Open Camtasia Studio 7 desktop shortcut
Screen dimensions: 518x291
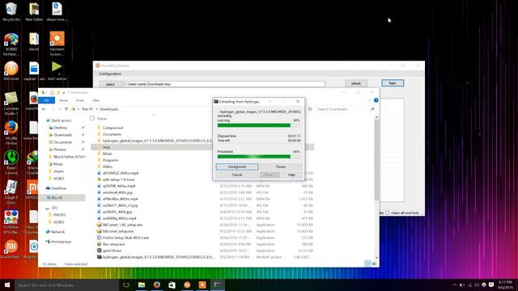coord(11,103)
